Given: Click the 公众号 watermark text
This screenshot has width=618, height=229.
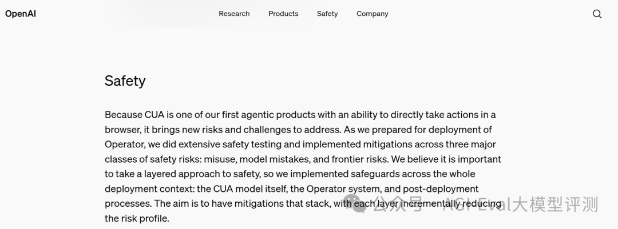Looking at the screenshot, I should point(398,204).
